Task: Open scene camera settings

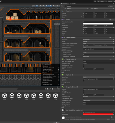Action: coord(54,6)
